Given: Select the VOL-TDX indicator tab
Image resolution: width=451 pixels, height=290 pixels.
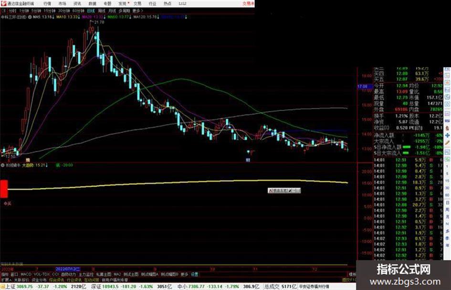Looking at the screenshot, I should coord(42,274).
